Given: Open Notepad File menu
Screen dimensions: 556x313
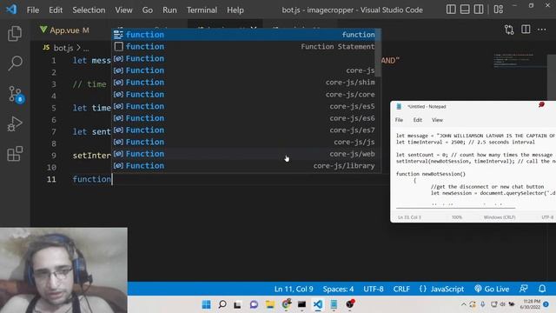Looking at the screenshot, I should 399,120.
